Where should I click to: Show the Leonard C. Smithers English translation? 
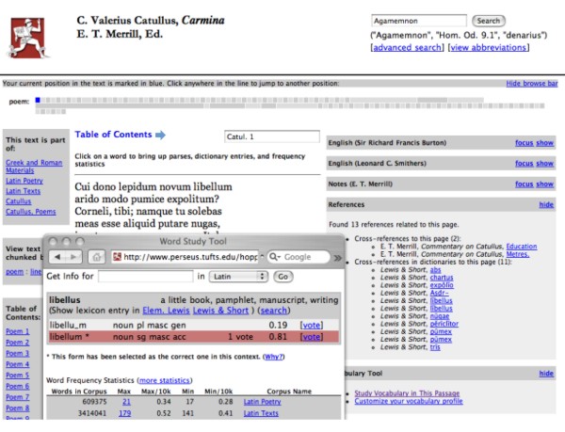click(x=545, y=165)
